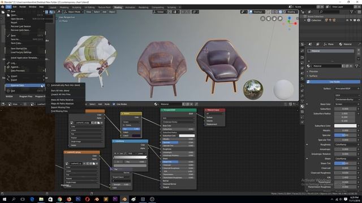Expand the Import submenu

coord(25,76)
